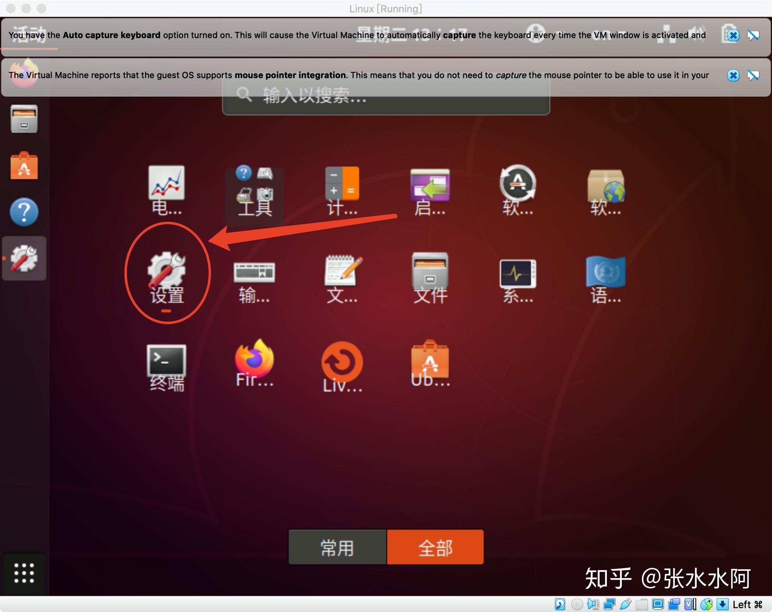Image resolution: width=772 pixels, height=612 pixels.
Task: Launch the 终端 Terminal application
Action: click(x=166, y=361)
